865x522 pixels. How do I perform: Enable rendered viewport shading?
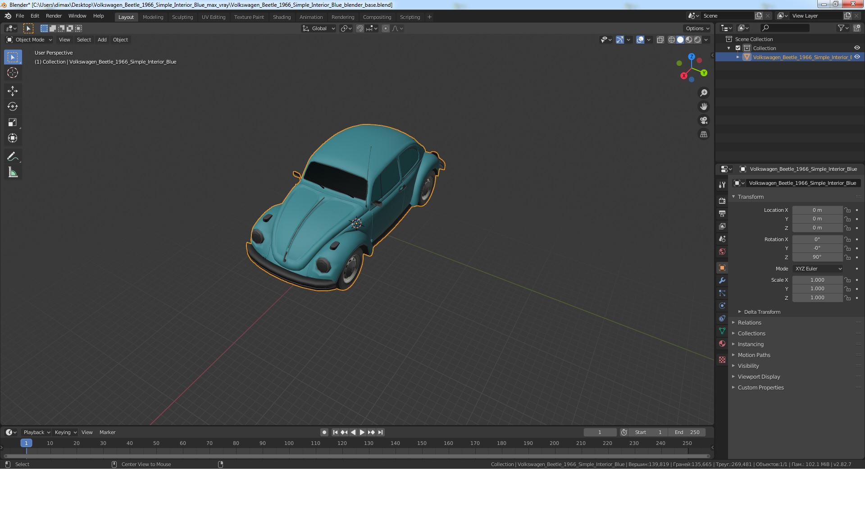tap(697, 40)
